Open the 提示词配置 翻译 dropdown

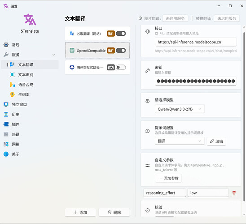click(x=180, y=141)
